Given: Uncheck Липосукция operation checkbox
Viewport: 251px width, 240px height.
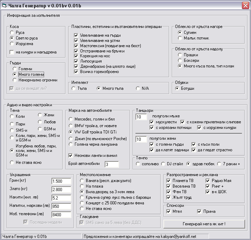Looking at the screenshot, I should (x=76, y=61).
